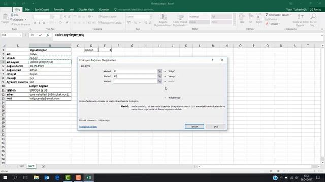The height and width of the screenshot is (182, 325).
Task: Click Metin3 range selector icon
Action: click(159, 81)
